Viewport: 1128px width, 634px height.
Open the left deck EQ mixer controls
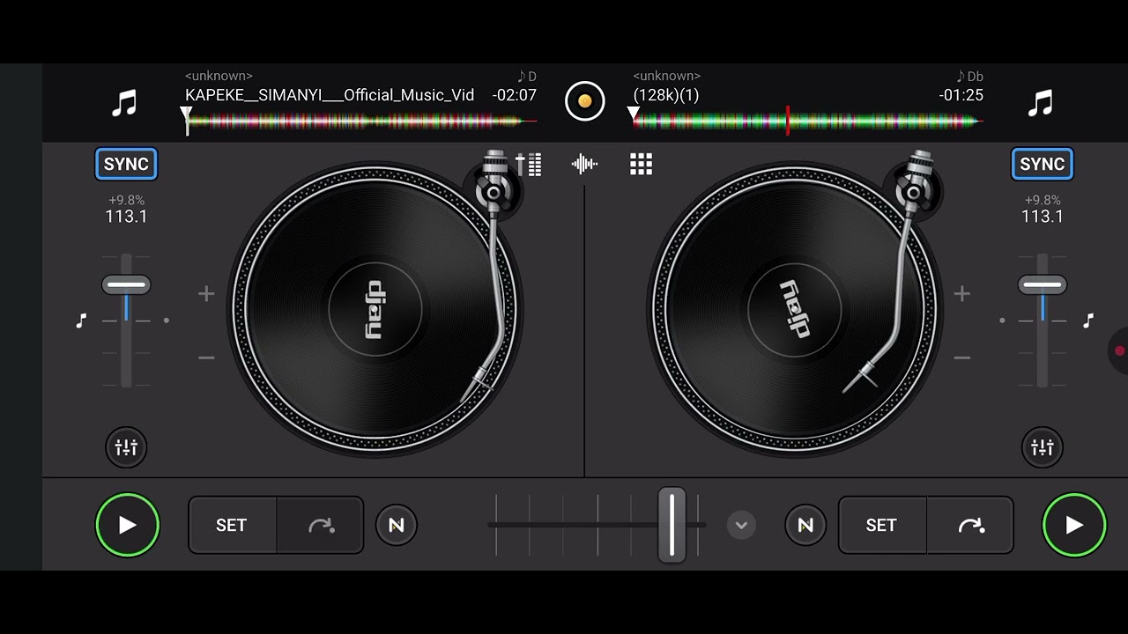click(126, 447)
